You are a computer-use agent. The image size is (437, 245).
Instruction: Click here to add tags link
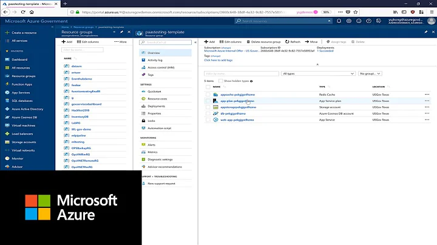click(218, 60)
